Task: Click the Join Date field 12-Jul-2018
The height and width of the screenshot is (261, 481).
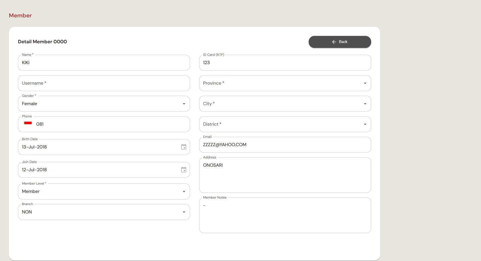Action: [104, 170]
